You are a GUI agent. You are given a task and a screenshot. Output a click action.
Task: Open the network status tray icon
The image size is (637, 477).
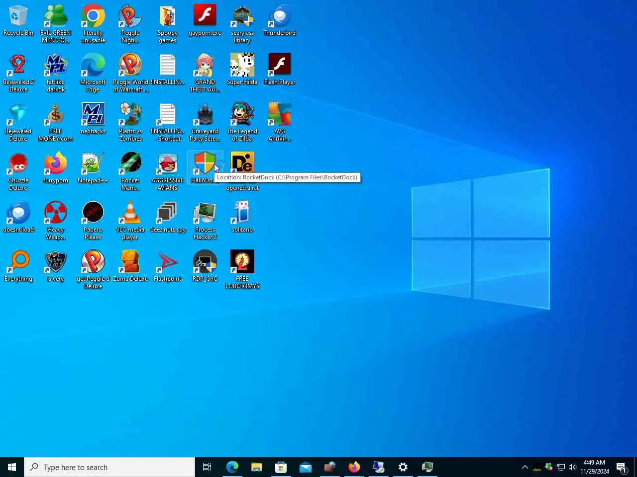click(x=561, y=467)
